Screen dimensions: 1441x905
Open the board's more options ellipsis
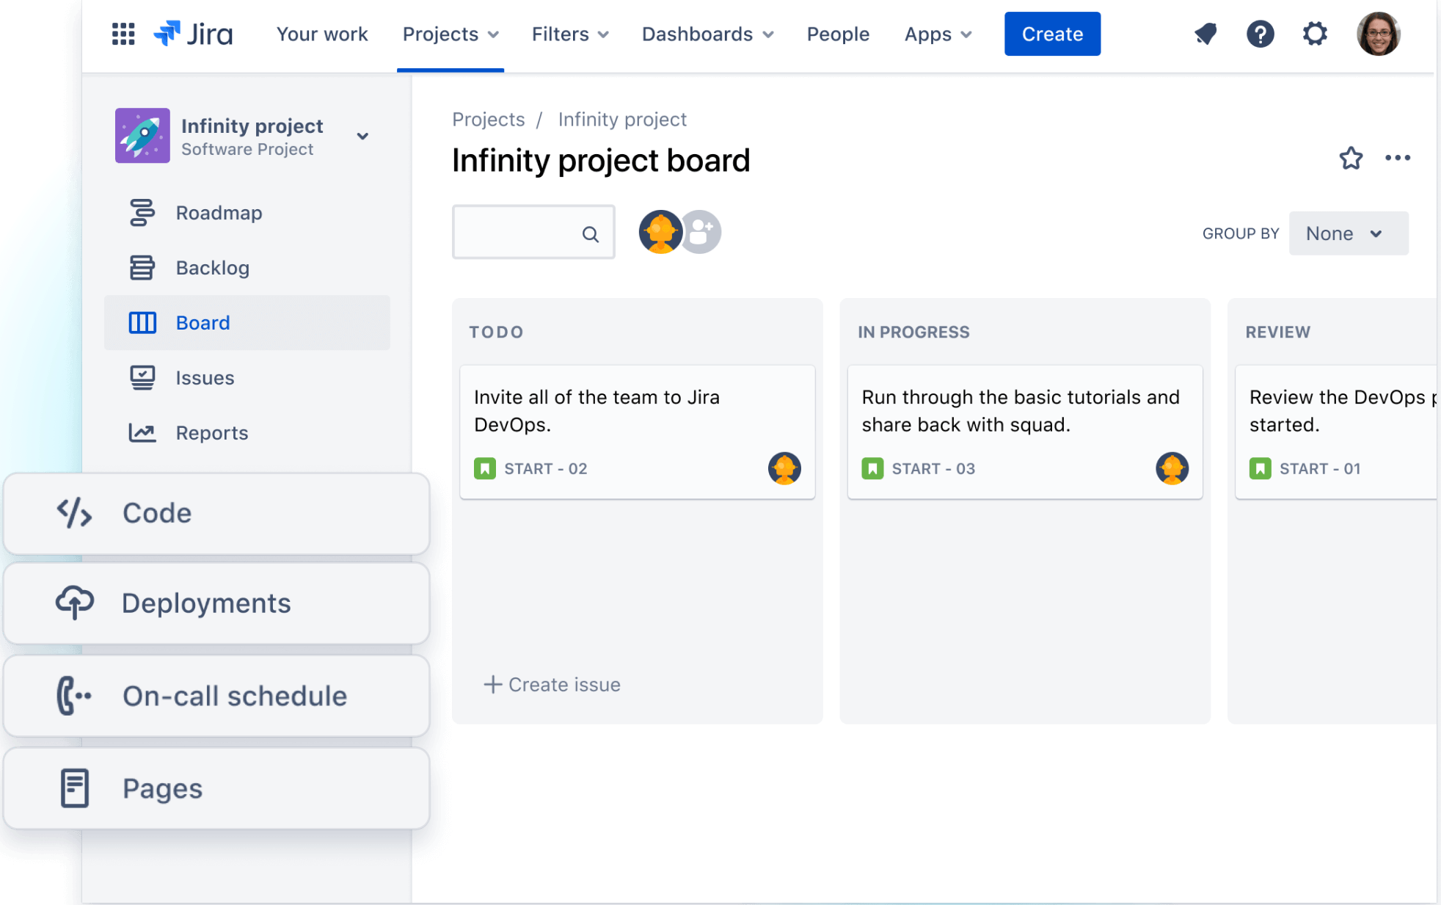1398,158
